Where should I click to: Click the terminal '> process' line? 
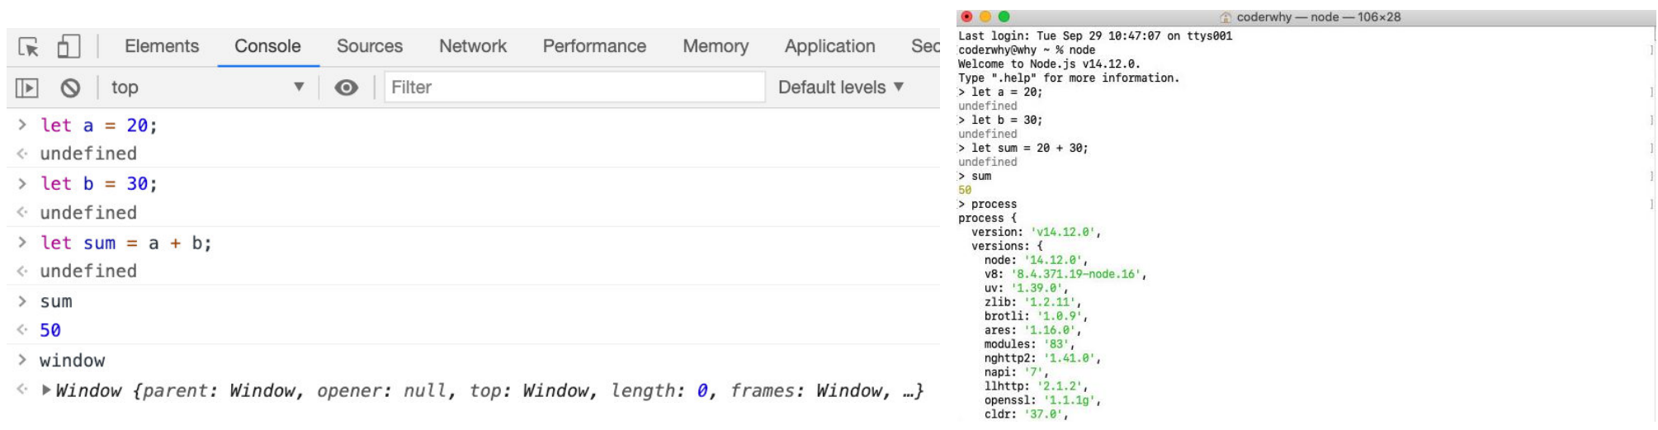click(x=988, y=204)
